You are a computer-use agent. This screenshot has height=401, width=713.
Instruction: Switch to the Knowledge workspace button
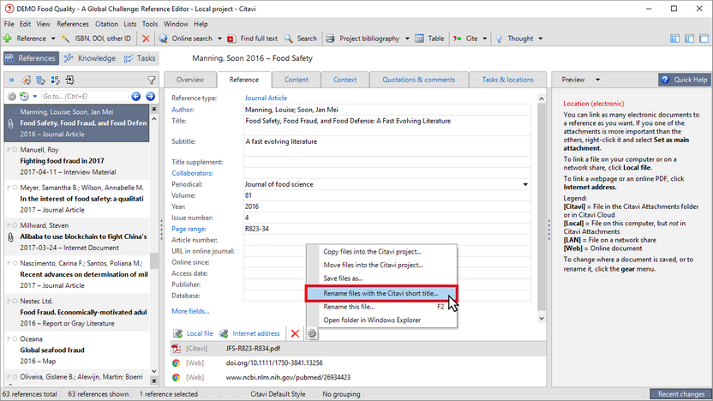[90, 58]
